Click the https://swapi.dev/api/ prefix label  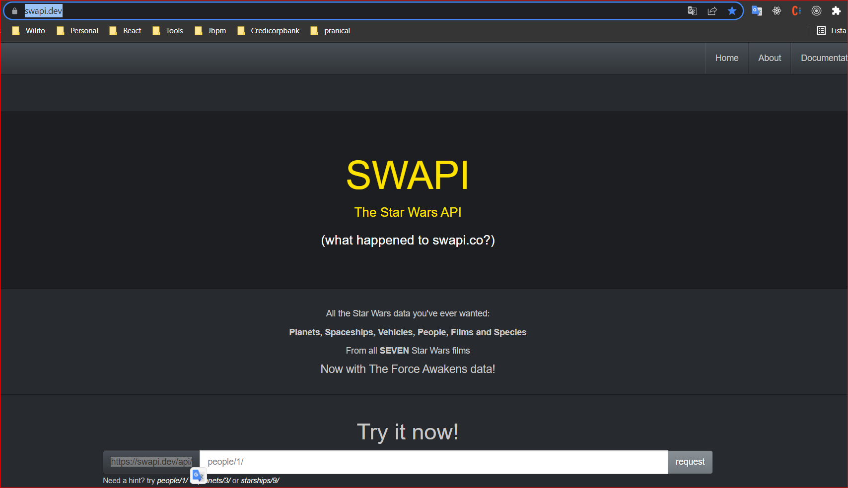(151, 462)
